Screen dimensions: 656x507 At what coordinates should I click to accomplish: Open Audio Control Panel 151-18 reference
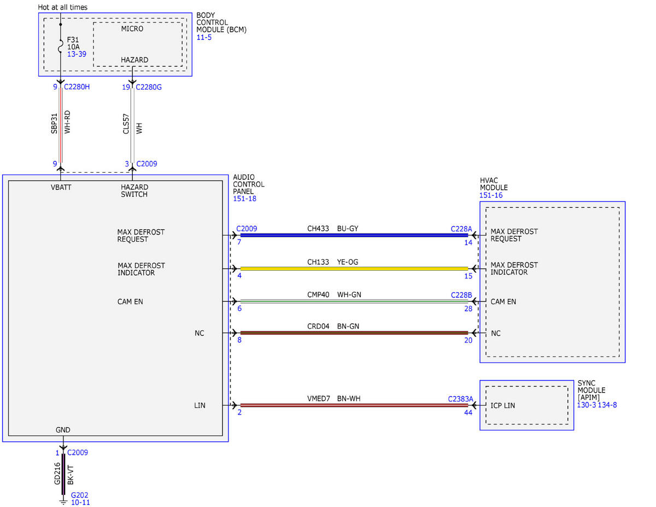click(244, 199)
